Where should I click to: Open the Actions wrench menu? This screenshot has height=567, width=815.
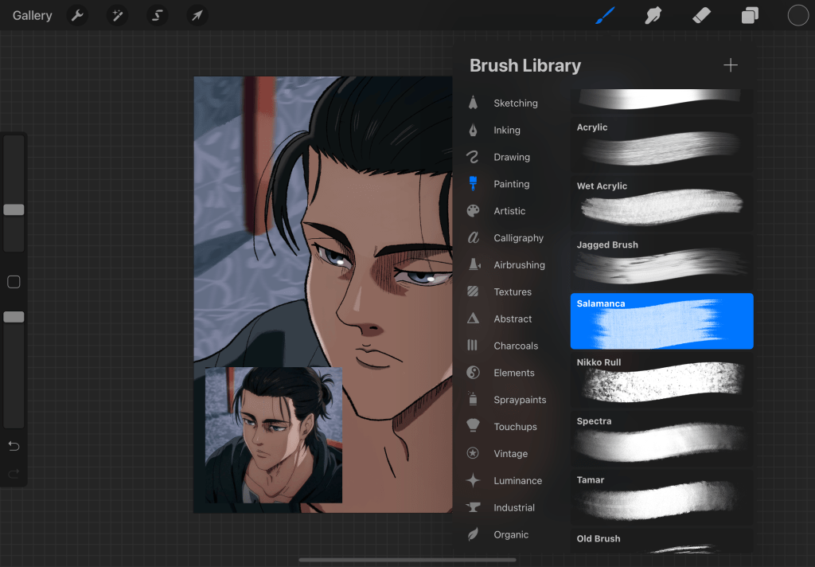coord(77,15)
